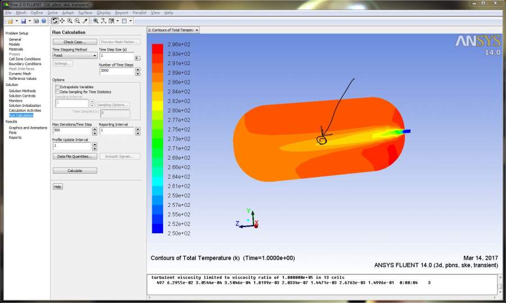Select Solution Initialization tree item
This screenshot has height=303, width=506.
(x=25, y=106)
